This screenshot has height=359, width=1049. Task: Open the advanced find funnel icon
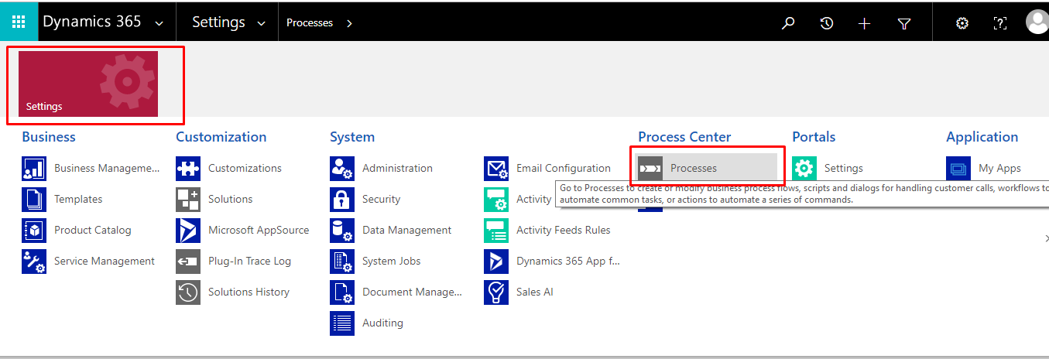(x=903, y=23)
